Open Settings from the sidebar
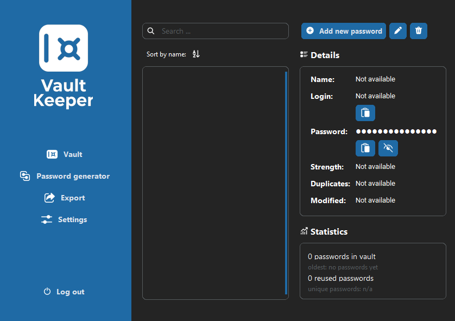This screenshot has height=321, width=455. (x=64, y=220)
